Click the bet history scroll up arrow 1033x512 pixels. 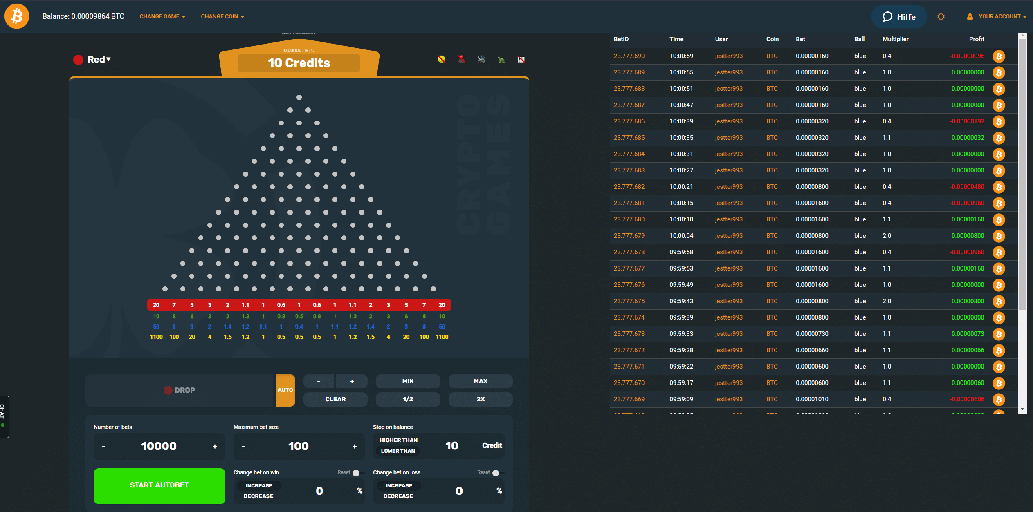coord(1022,36)
